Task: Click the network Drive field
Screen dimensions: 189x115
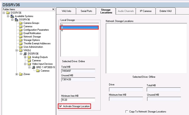Action: coord(126,89)
